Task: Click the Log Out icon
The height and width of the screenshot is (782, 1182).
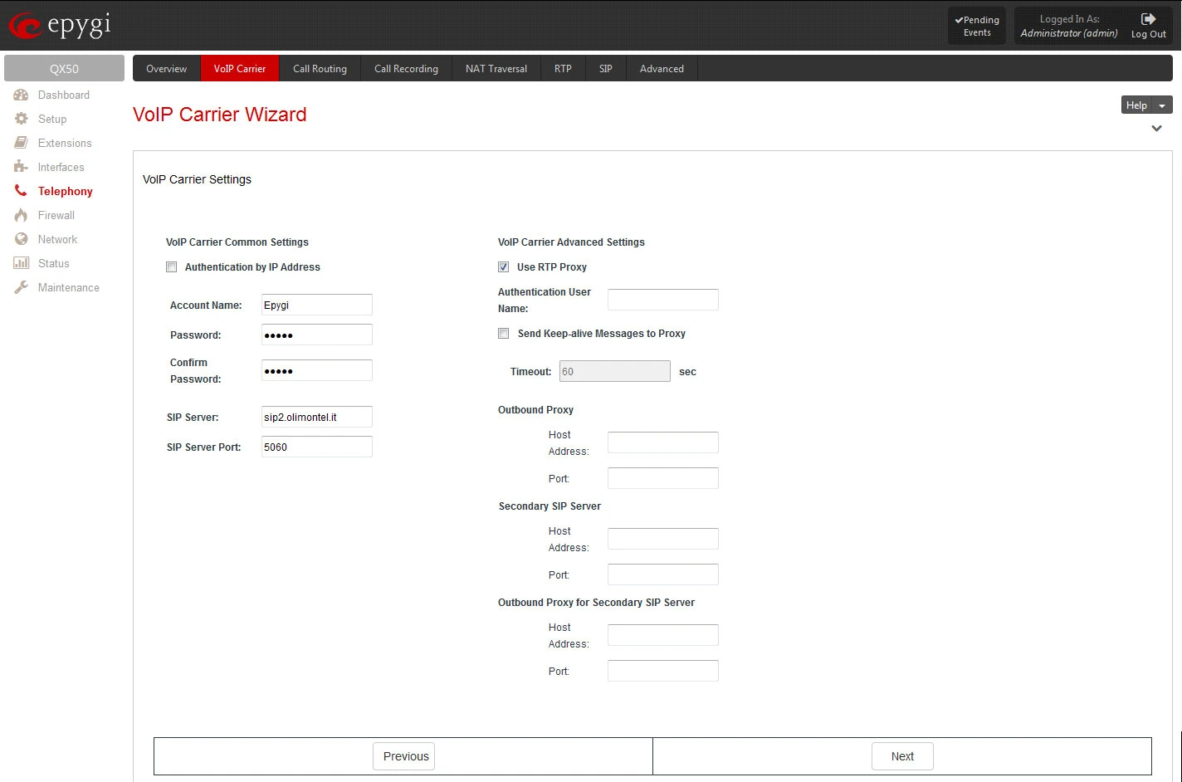Action: pos(1148,19)
